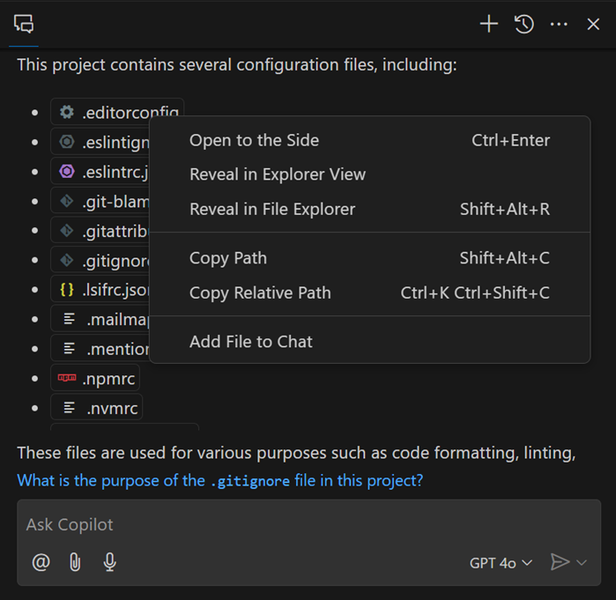Select Reveal in Explorer View
Viewport: 616px width, 600px height.
[x=277, y=174]
